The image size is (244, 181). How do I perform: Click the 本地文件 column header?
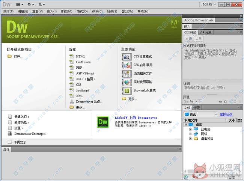[x=205, y=120]
